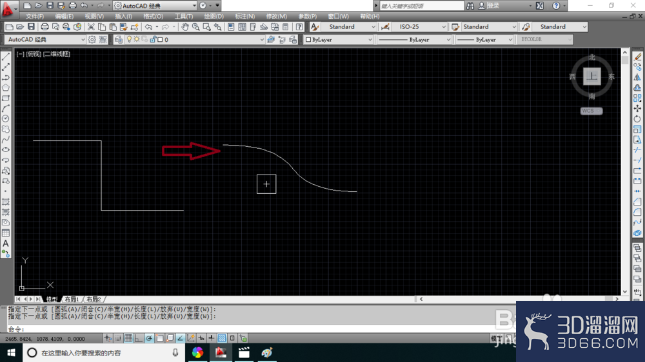645x362 pixels.
Task: Select the Multiline Text tool
Action: (6, 243)
